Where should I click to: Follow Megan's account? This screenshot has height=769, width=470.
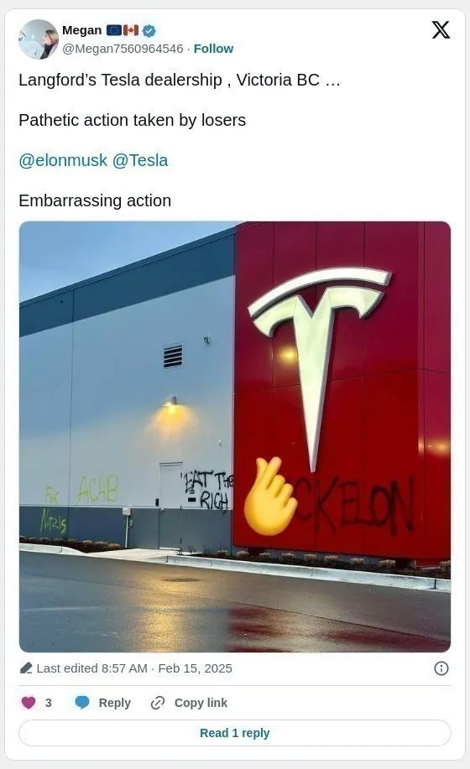213,49
